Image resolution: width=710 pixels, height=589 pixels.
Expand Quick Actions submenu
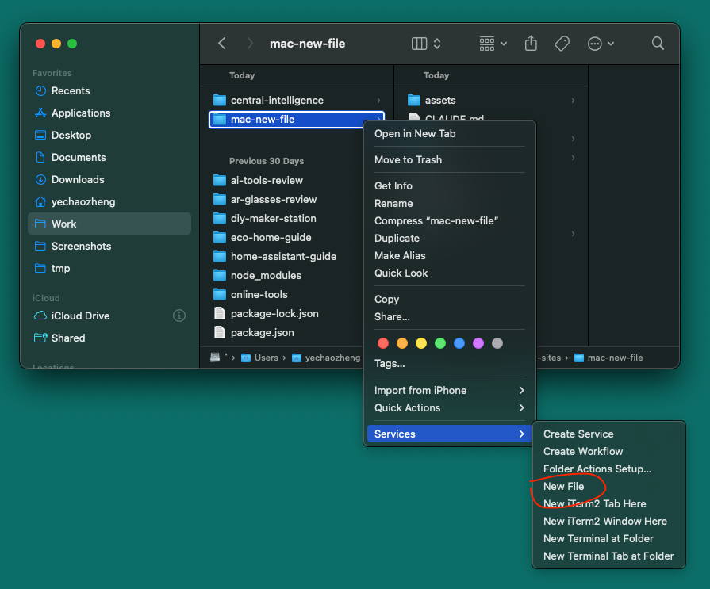click(x=449, y=408)
